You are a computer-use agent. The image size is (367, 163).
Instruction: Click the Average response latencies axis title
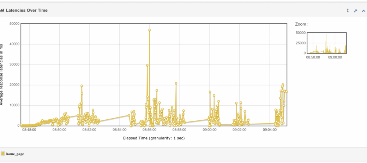tap(2, 74)
